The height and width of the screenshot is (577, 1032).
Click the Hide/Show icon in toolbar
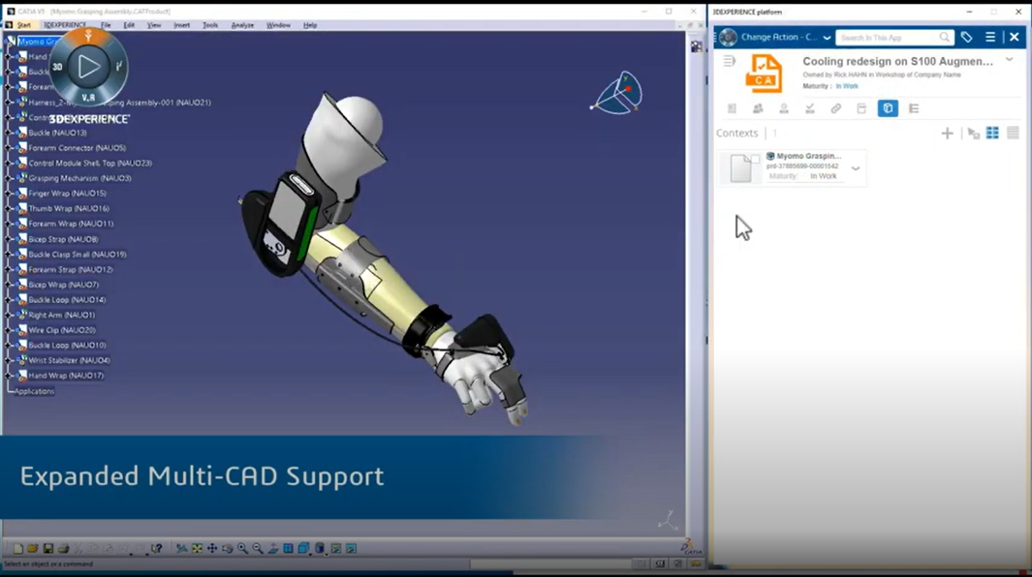click(336, 548)
